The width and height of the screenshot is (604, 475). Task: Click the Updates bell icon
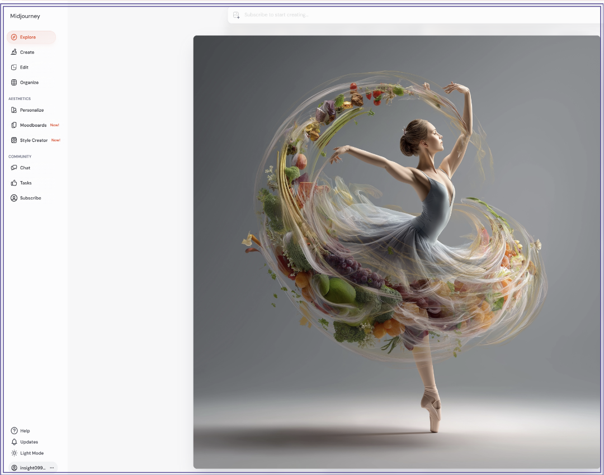pyautogui.click(x=14, y=442)
